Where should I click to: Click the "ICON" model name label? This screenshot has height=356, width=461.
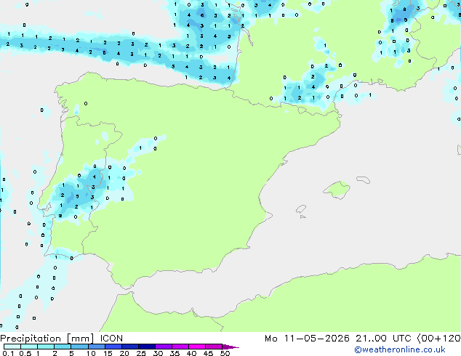pos(111,339)
